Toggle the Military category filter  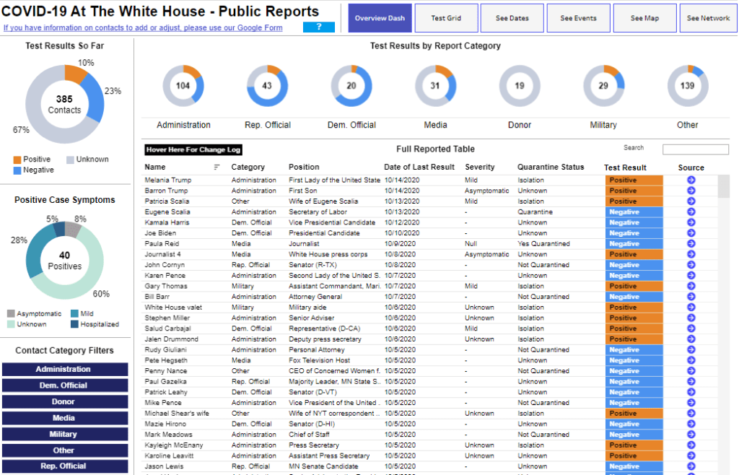pyautogui.click(x=64, y=434)
